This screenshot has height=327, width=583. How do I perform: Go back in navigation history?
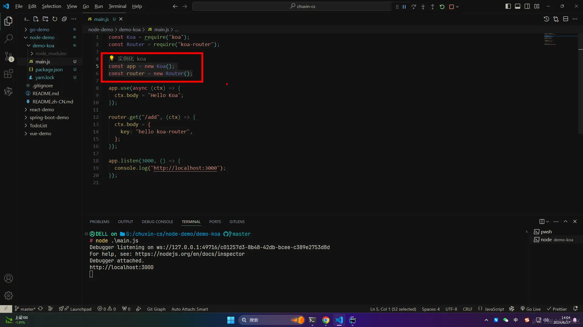click(175, 6)
